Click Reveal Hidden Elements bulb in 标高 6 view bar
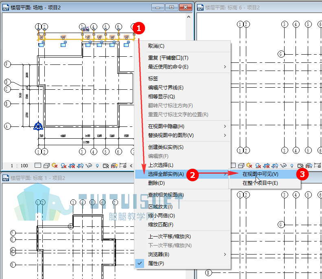Screen dimensions: 322x279 (x=292, y=166)
